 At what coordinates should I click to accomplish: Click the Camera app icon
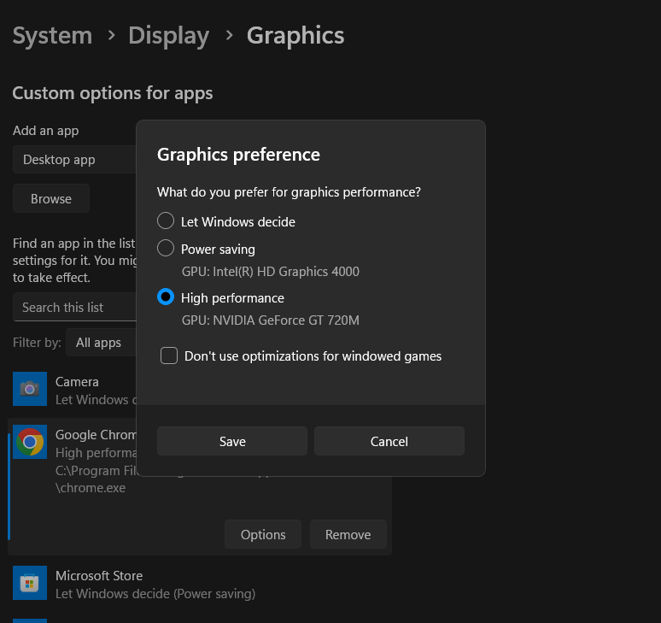click(30, 389)
